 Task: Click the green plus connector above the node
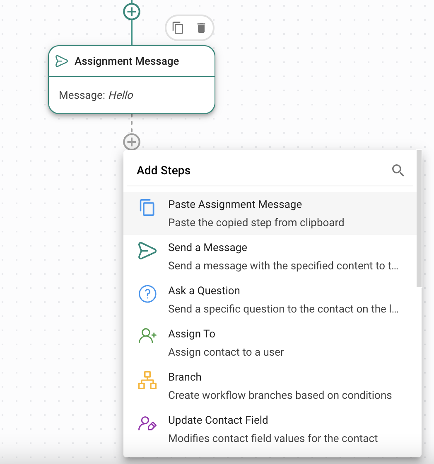point(132,12)
